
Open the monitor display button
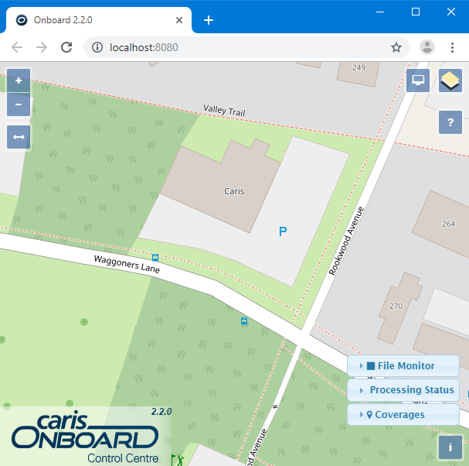418,80
